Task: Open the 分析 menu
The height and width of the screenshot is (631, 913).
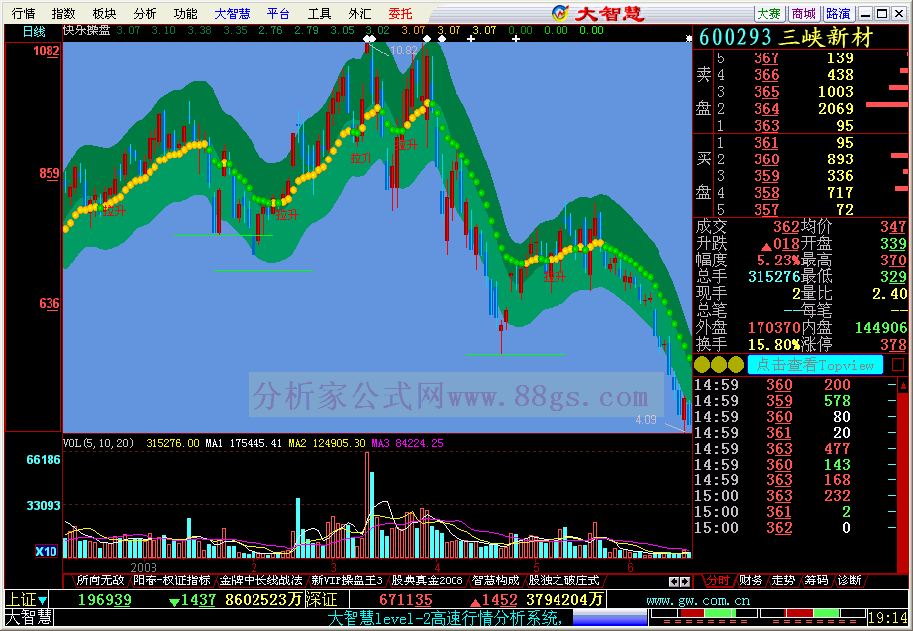Action: coord(145,13)
